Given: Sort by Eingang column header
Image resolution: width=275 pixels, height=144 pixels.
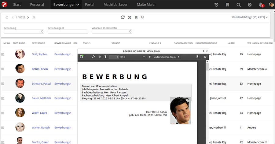Looking at the screenshot, I should (155, 43).
